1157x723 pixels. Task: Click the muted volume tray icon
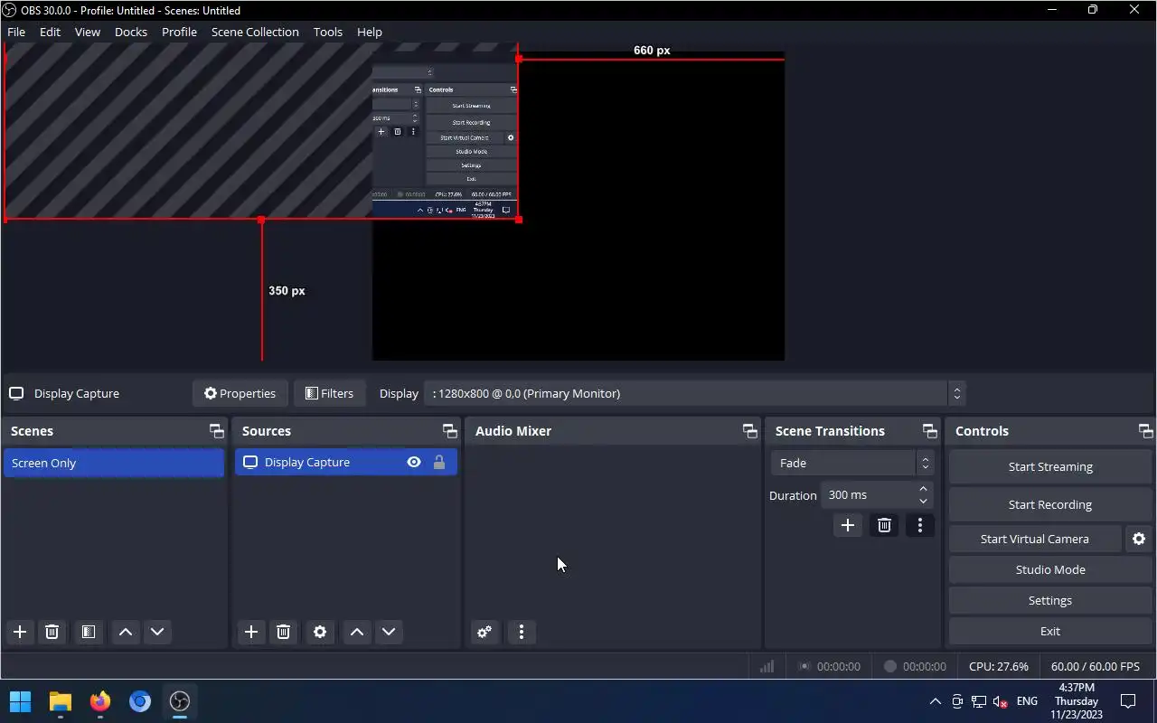pos(1001,701)
